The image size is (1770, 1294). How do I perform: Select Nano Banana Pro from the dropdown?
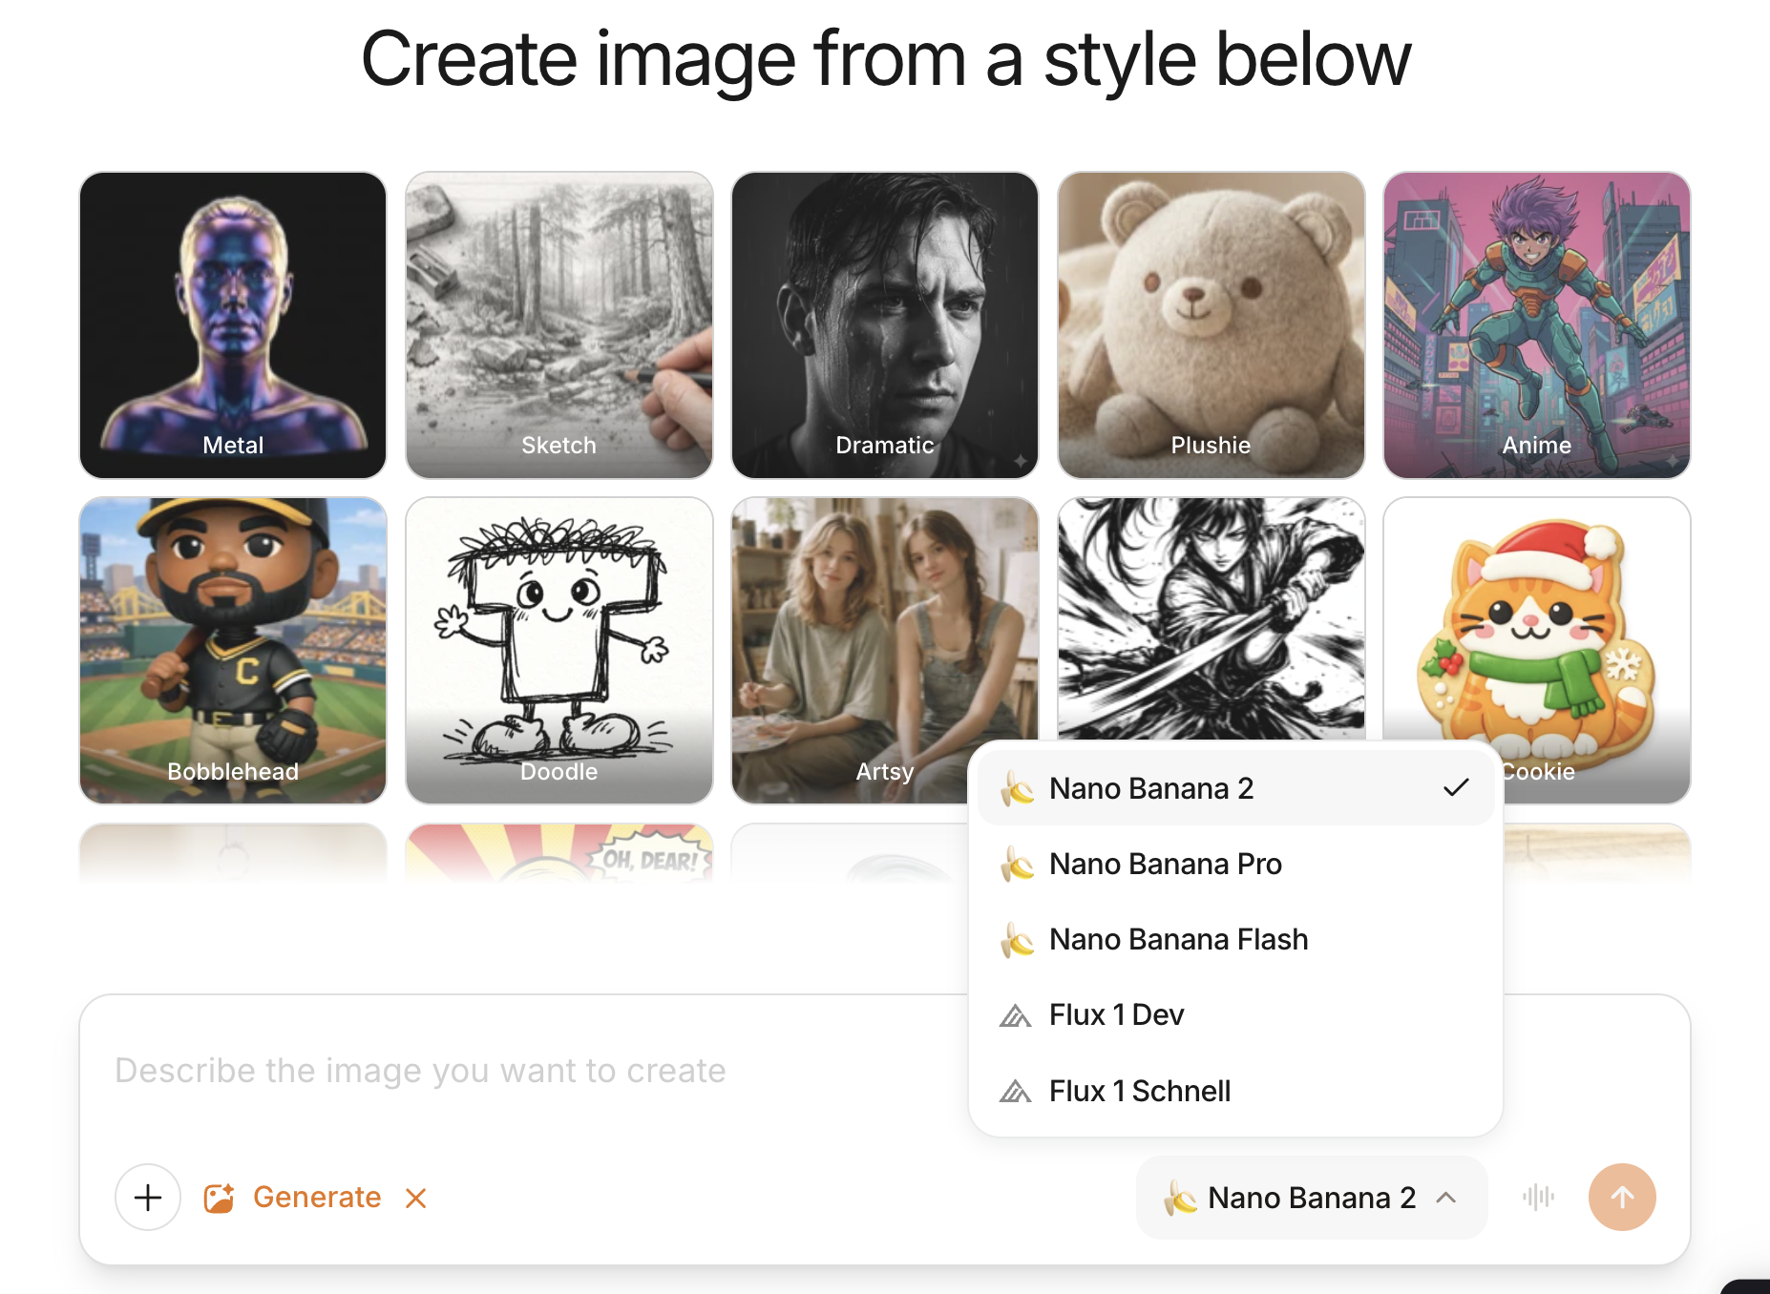tap(1165, 864)
